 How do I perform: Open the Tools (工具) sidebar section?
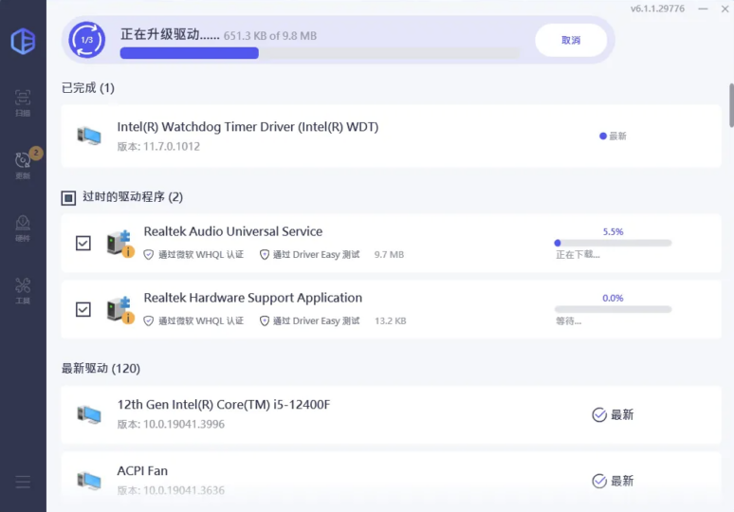23,291
